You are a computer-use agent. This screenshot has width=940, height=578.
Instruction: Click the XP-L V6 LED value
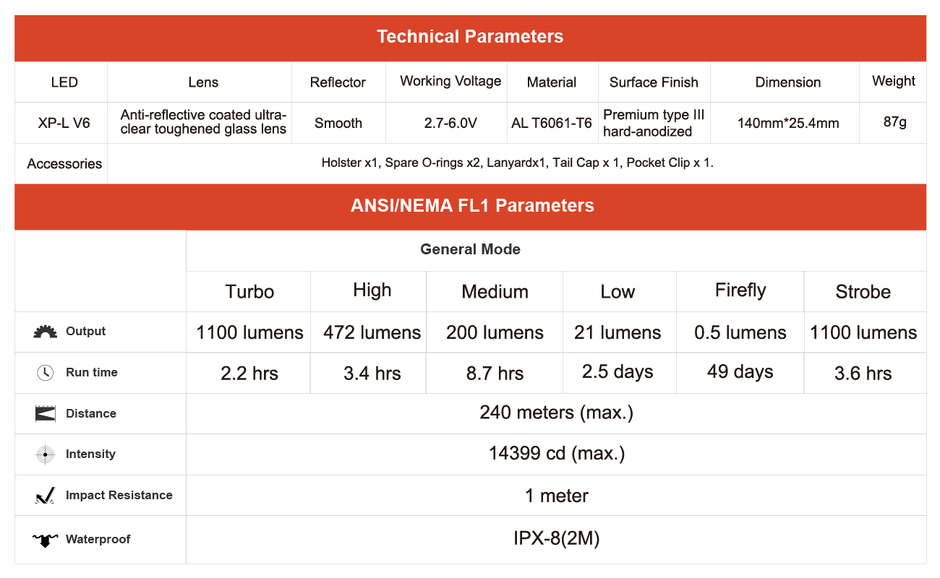click(64, 123)
